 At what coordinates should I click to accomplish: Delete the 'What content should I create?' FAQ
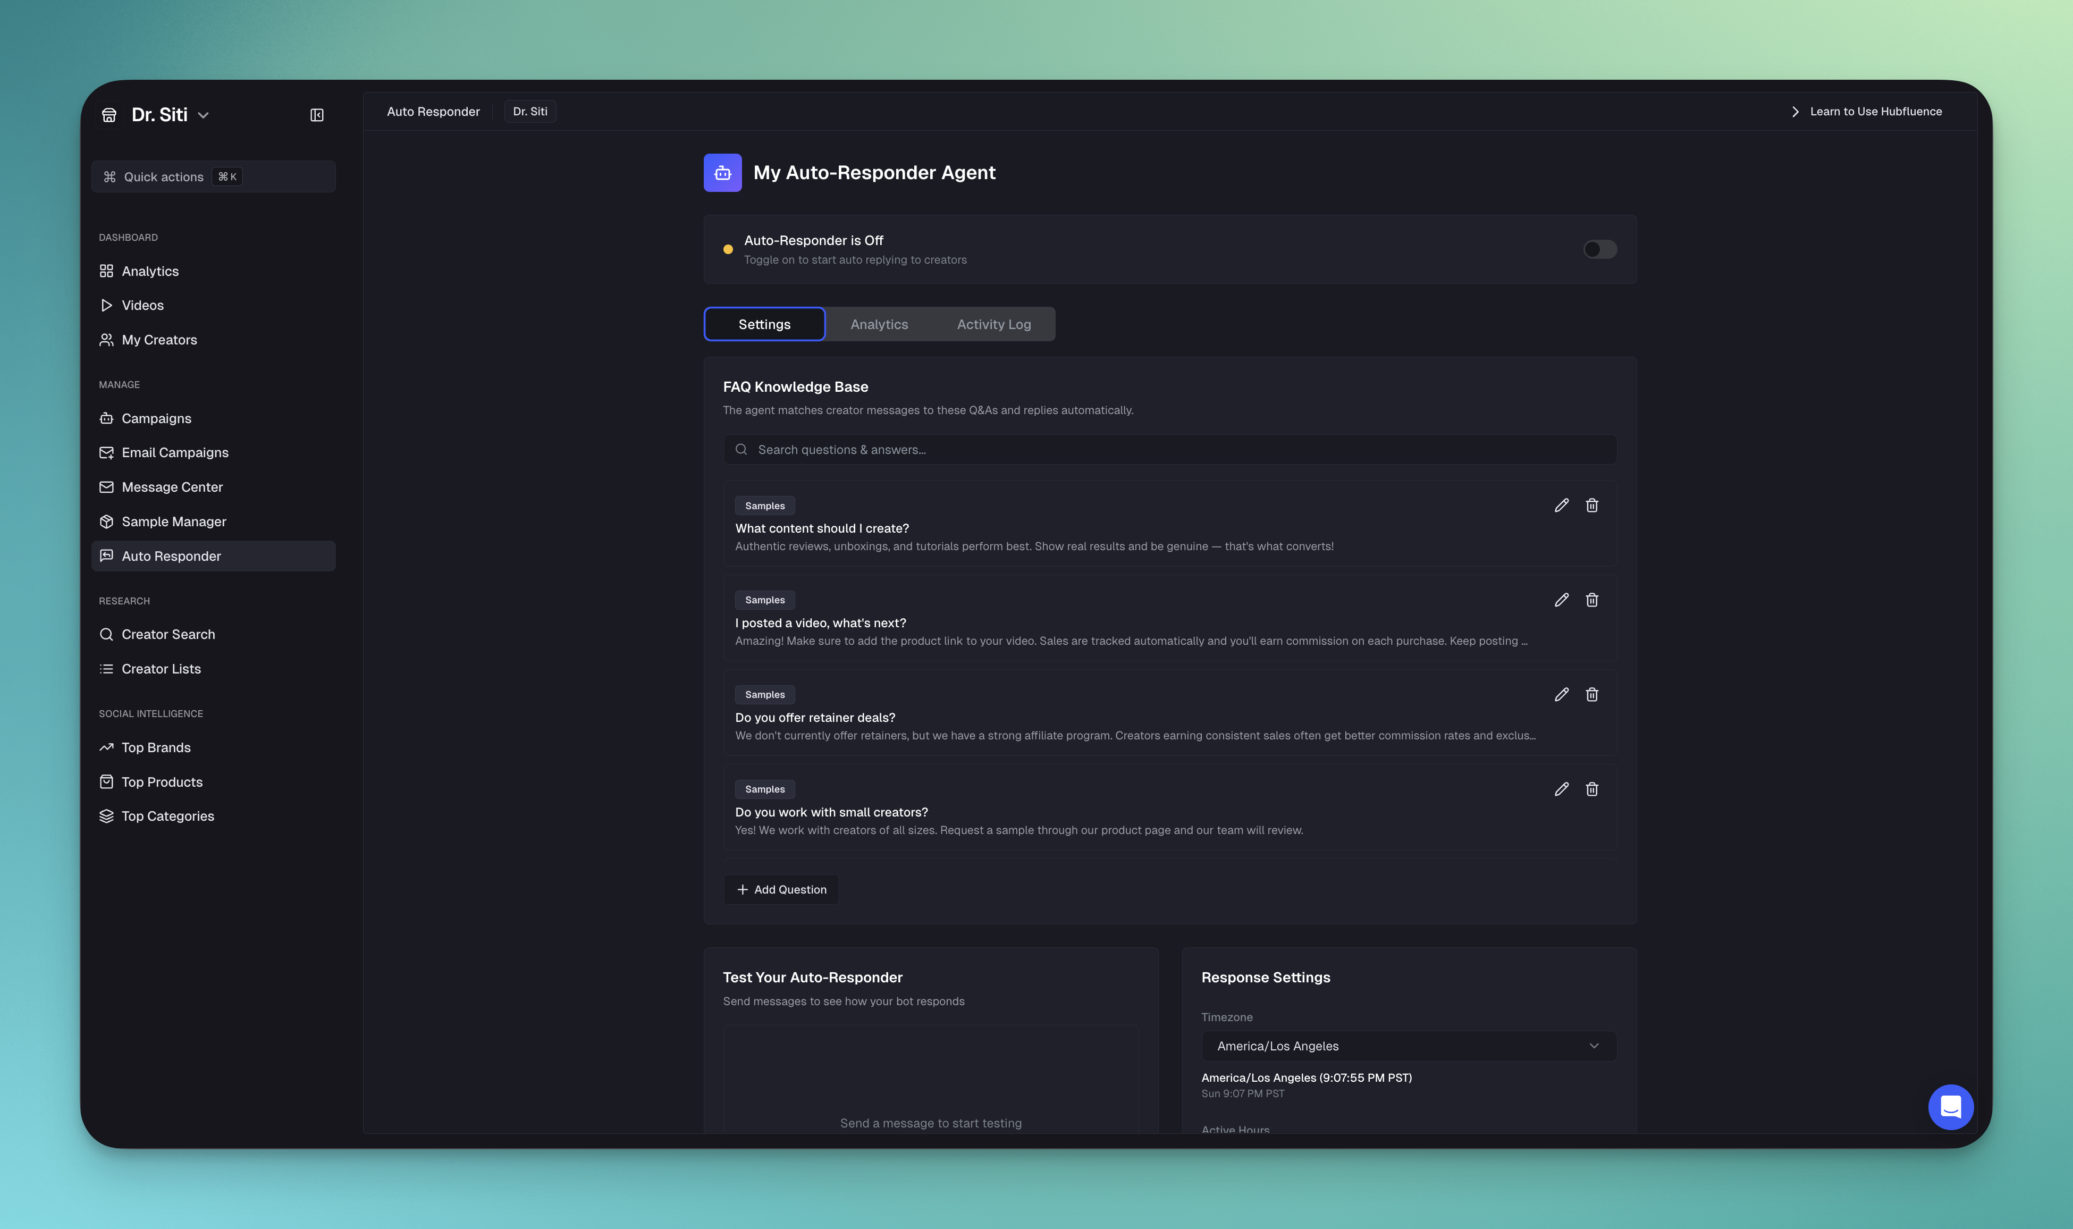pyautogui.click(x=1591, y=505)
